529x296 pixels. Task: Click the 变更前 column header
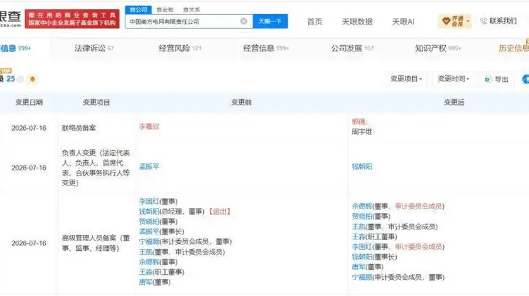click(241, 102)
